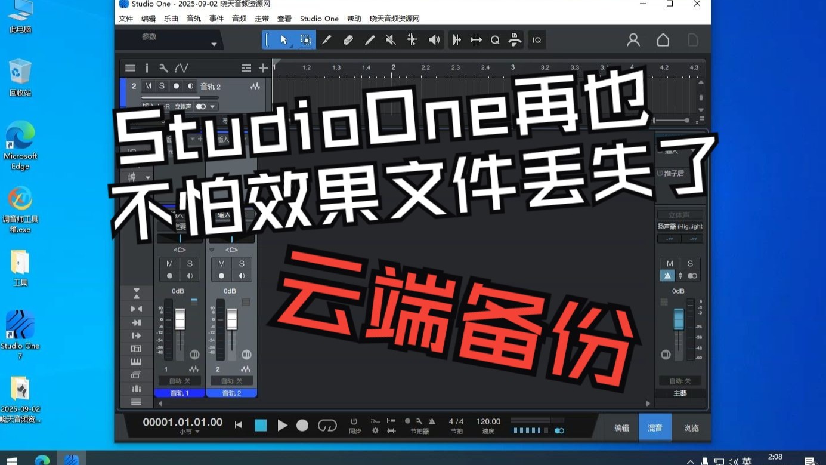Solo track 音轨 2 in track list
826x465 pixels.
[162, 86]
